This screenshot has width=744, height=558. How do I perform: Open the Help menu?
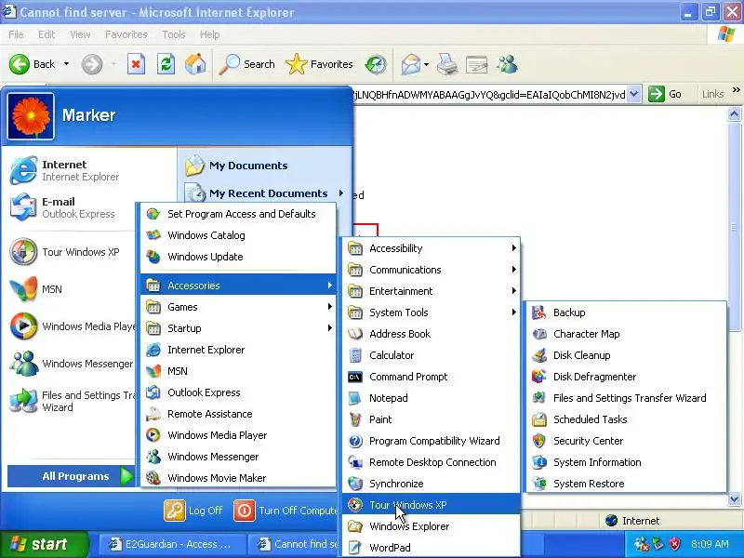209,34
